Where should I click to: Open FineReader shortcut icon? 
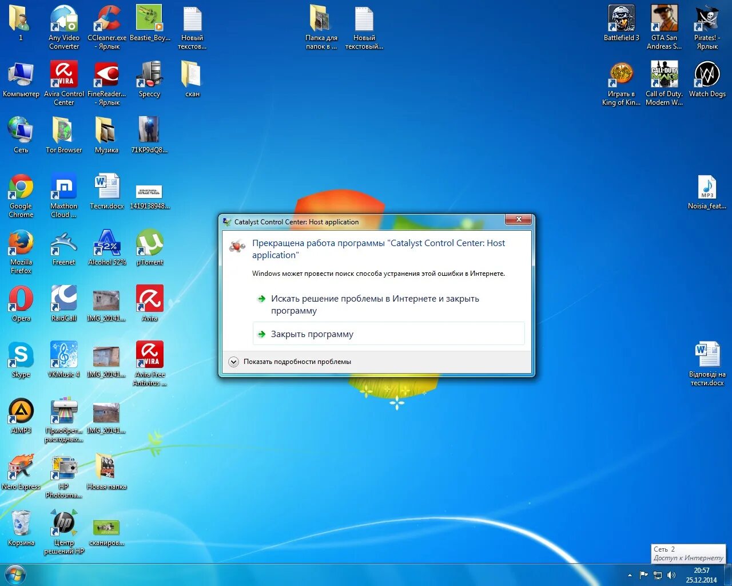[x=107, y=84]
